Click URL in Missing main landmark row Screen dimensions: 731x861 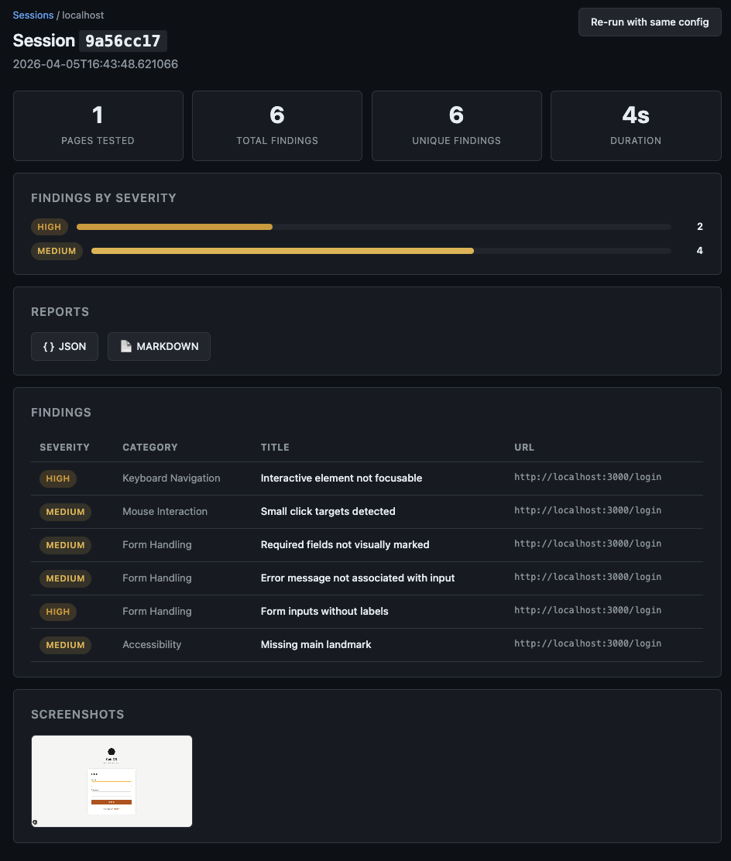click(x=588, y=643)
